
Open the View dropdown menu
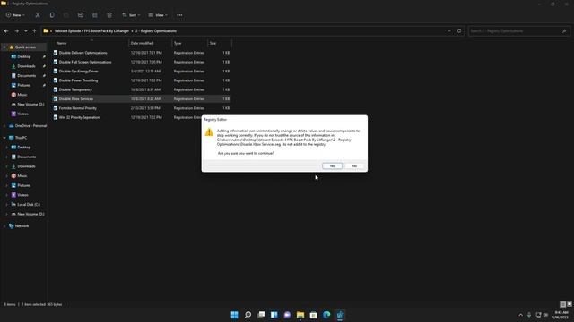158,15
